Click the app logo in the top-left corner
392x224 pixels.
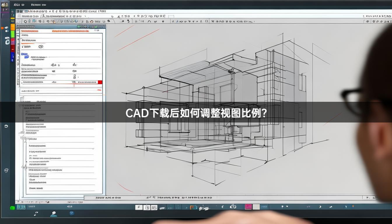(x=5, y=4)
